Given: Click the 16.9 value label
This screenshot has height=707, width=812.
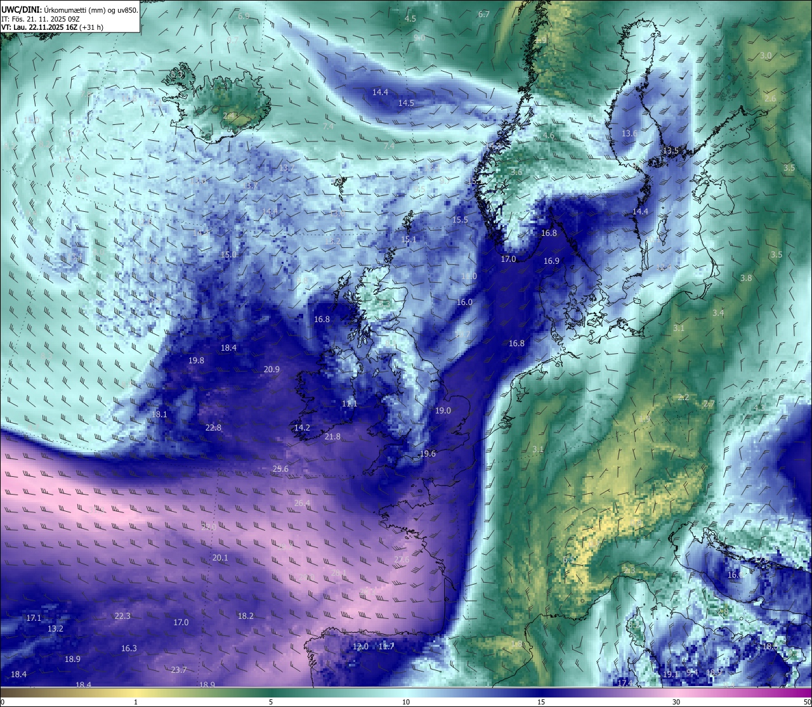Looking at the screenshot, I should point(551,261).
